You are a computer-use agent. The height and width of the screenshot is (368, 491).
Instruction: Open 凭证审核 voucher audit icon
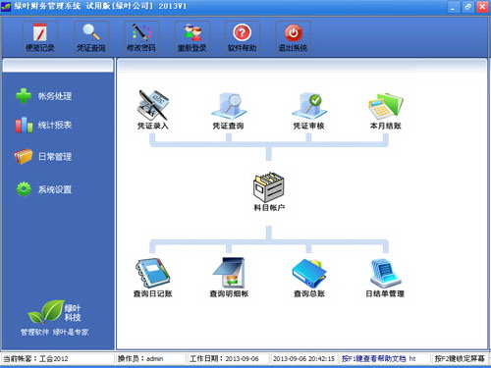click(308, 111)
